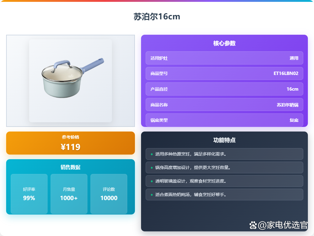314x236 pixels.
Task: Select the 产品直径 16cm row
Action: tap(224, 89)
